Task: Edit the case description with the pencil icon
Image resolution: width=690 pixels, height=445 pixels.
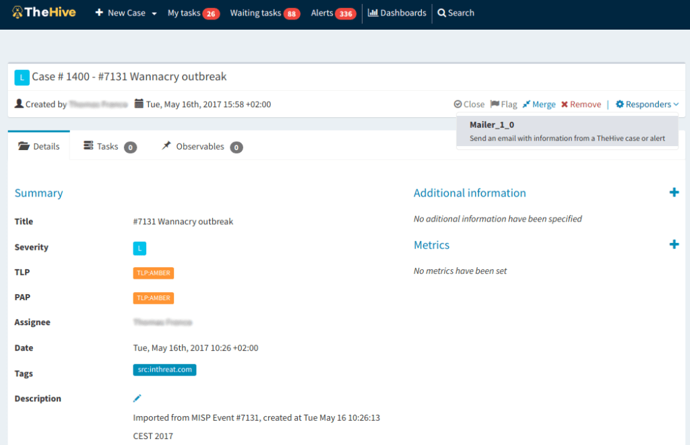Action: pos(137,398)
